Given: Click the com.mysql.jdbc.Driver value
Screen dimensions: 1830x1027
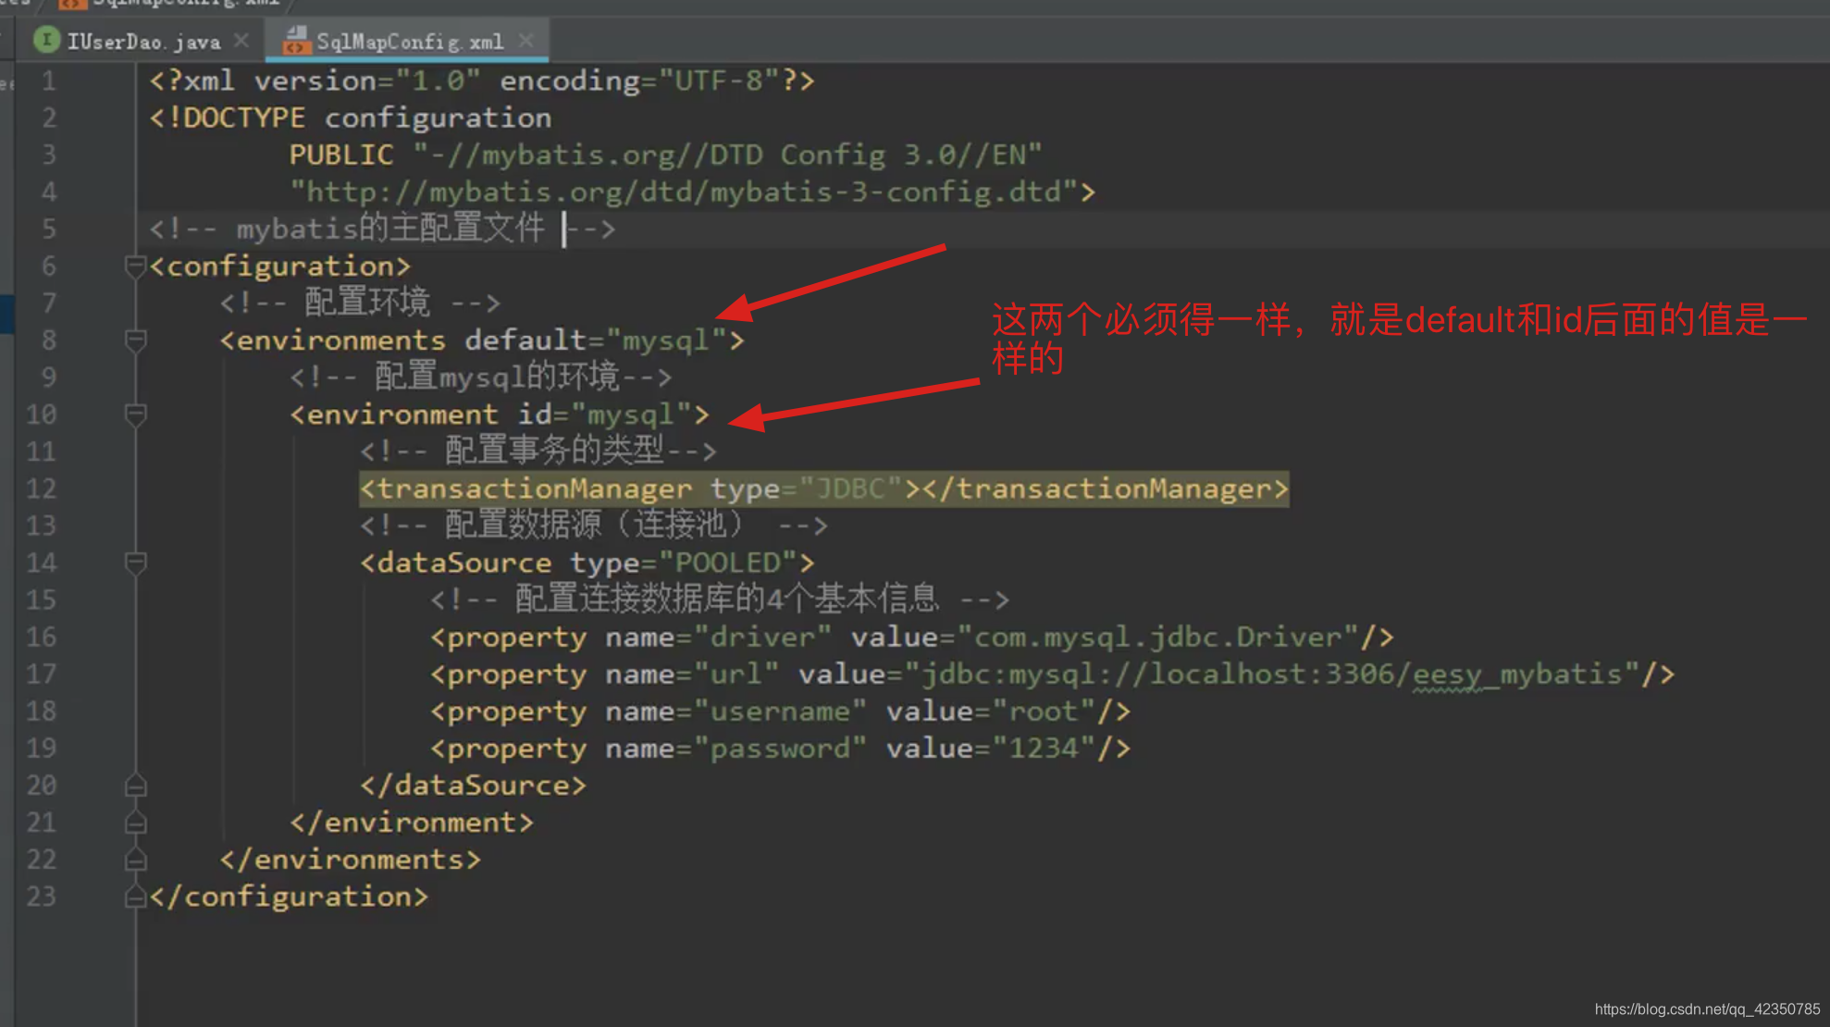Looking at the screenshot, I should pos(1158,637).
